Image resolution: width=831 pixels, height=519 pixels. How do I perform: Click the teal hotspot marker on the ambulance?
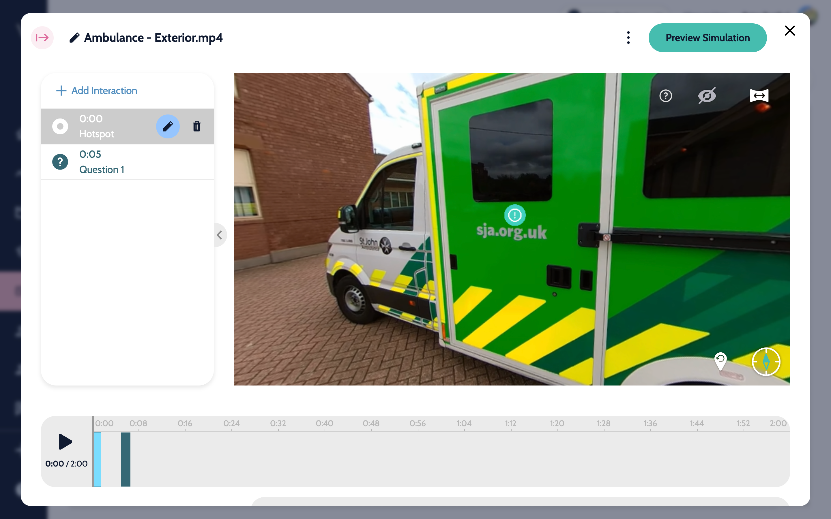click(514, 215)
